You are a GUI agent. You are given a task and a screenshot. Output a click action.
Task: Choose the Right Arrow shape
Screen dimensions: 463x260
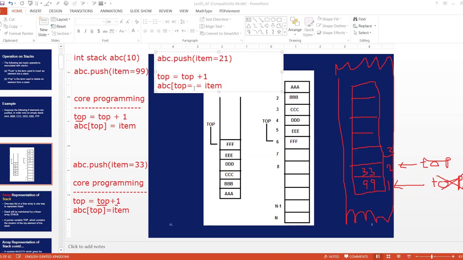(x=267, y=26)
